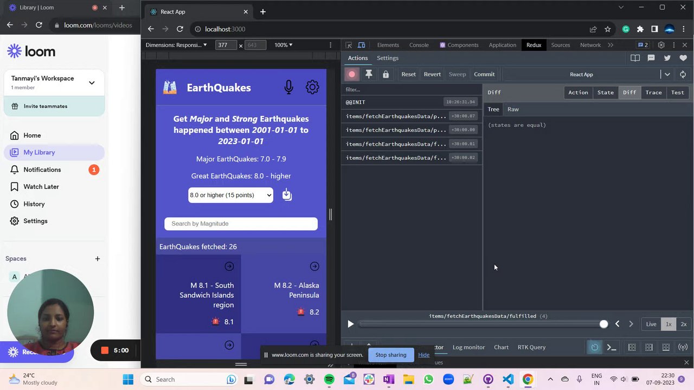Switch to the Elements tab
The width and height of the screenshot is (694, 390).
click(388, 45)
